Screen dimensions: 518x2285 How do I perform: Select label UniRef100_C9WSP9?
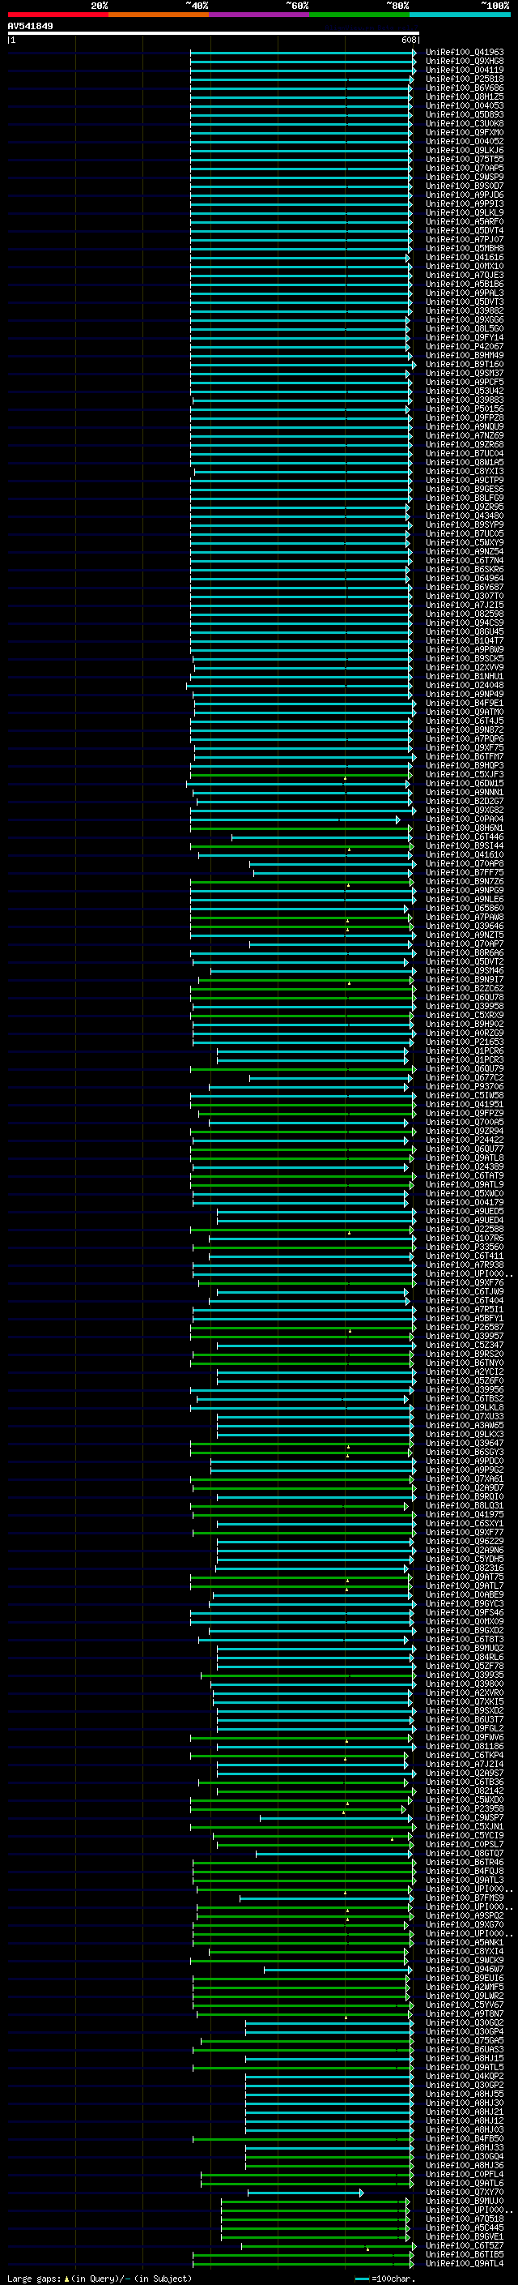465,178
